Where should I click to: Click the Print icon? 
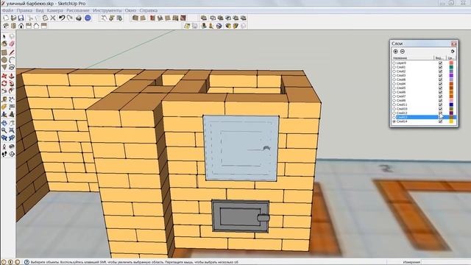pyautogui.click(x=79, y=18)
